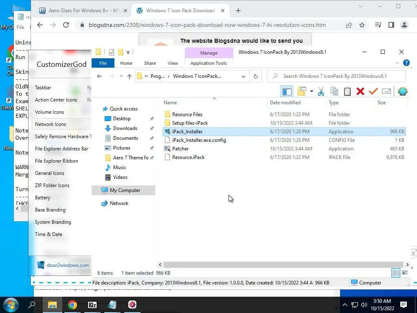Image resolution: width=417 pixels, height=313 pixels.
Task: Open Customize Quick Access Toolbar dropdown
Action: click(x=128, y=53)
